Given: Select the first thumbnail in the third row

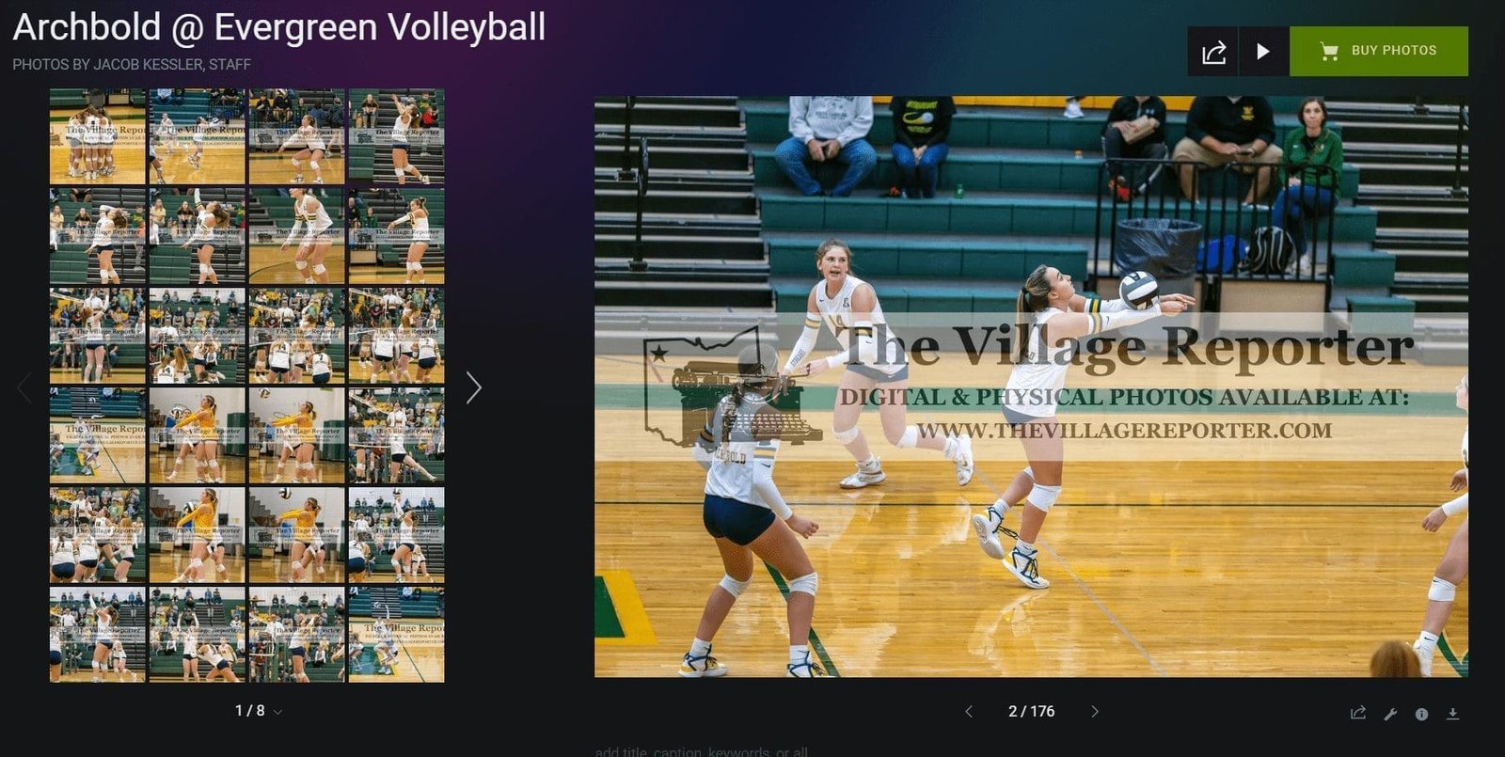Looking at the screenshot, I should (97, 336).
